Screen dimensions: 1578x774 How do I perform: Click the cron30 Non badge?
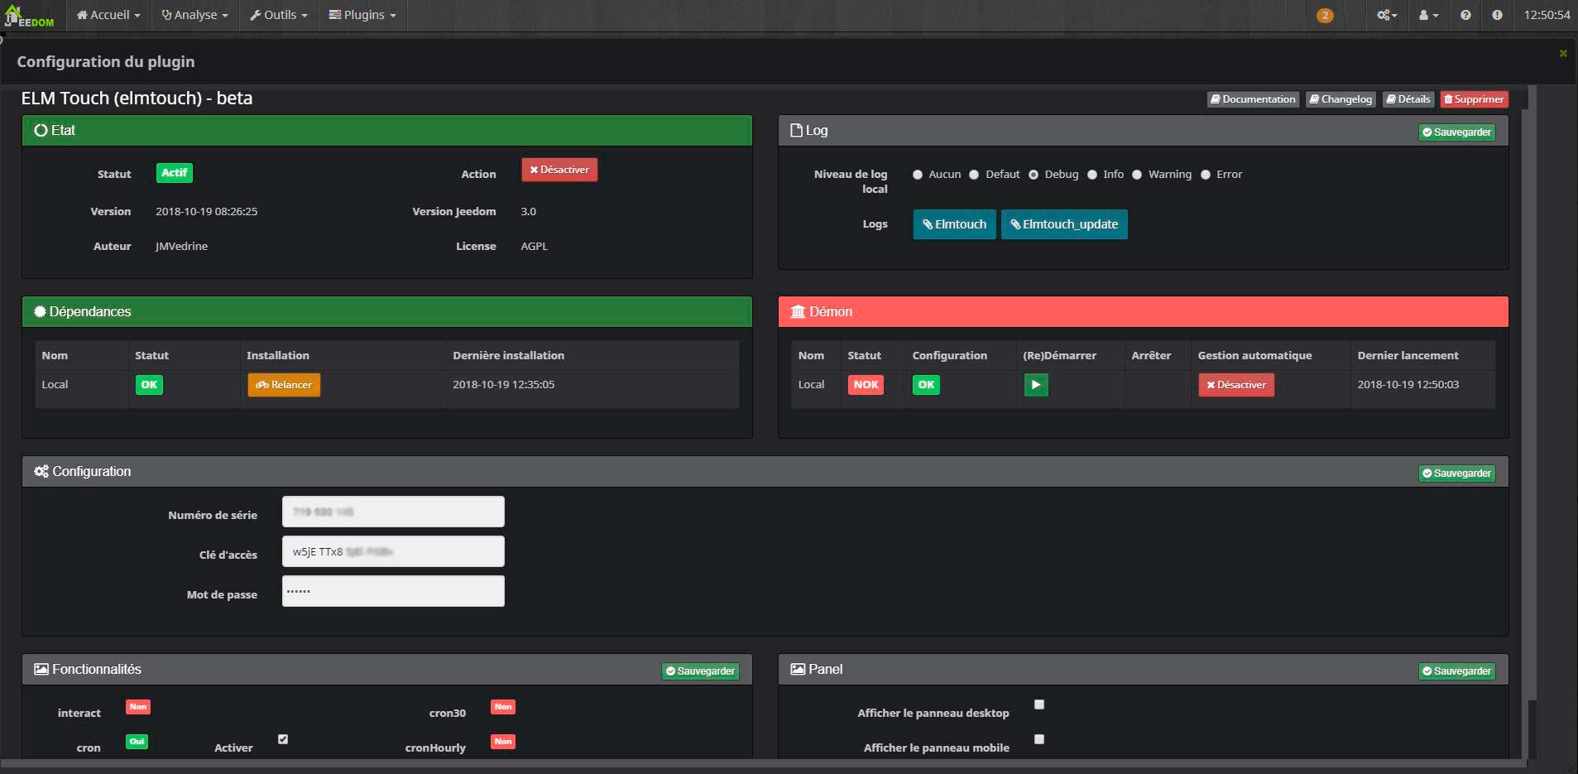tap(503, 707)
